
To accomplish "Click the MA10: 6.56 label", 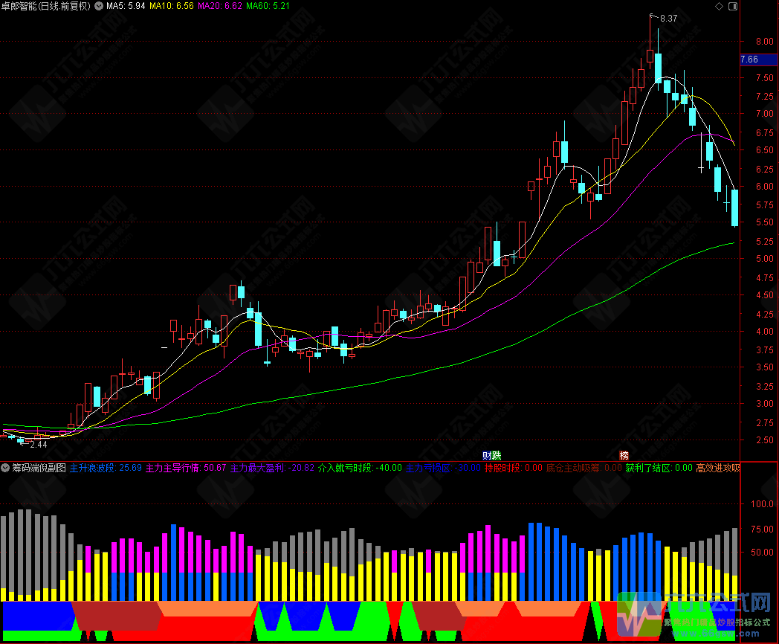I will tap(172, 6).
